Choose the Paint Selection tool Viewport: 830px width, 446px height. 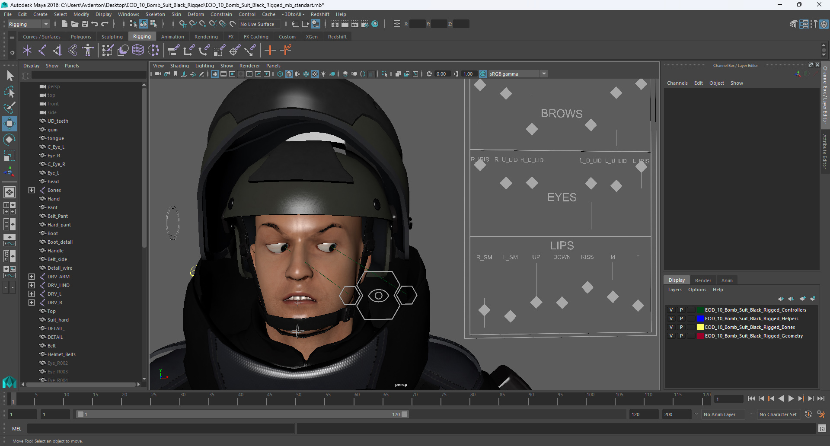[x=10, y=108]
